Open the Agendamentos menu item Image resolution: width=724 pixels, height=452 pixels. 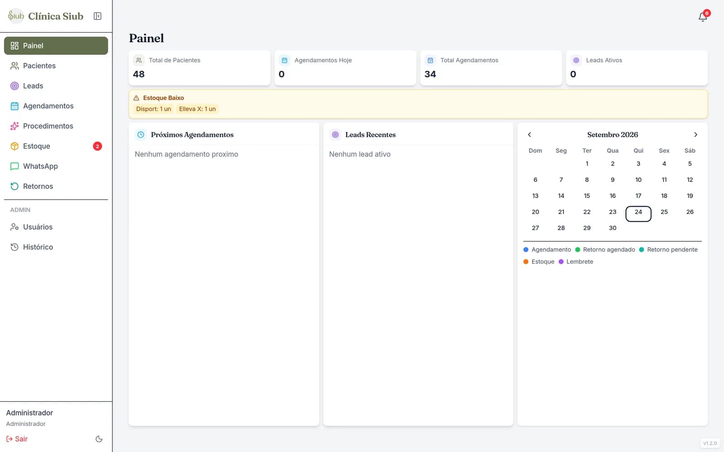pos(56,106)
